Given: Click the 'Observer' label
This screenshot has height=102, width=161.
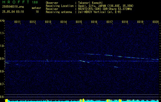Looking at the screenshot, I should click(52, 3).
